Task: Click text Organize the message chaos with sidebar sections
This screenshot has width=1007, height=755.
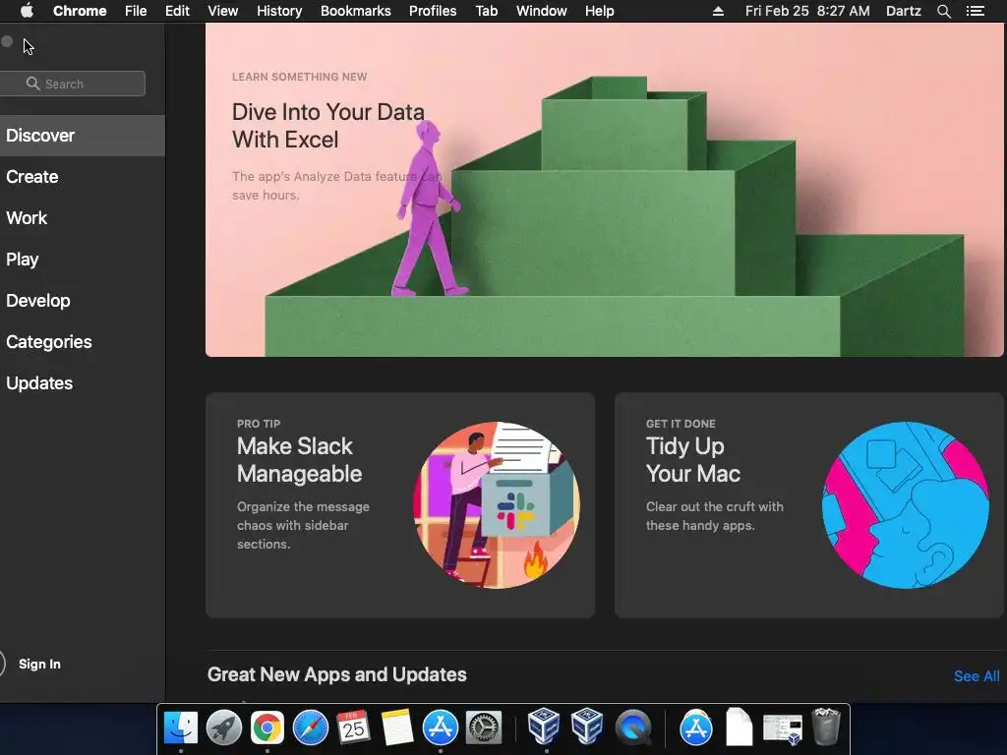Action: 303,525
